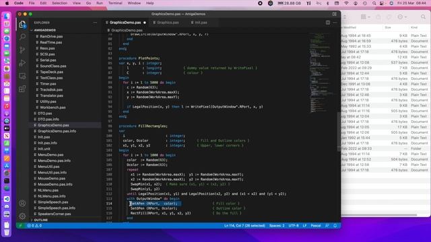The image size is (431, 242).
Task: Change language mode Pascal in status bar
Action: click(x=316, y=226)
